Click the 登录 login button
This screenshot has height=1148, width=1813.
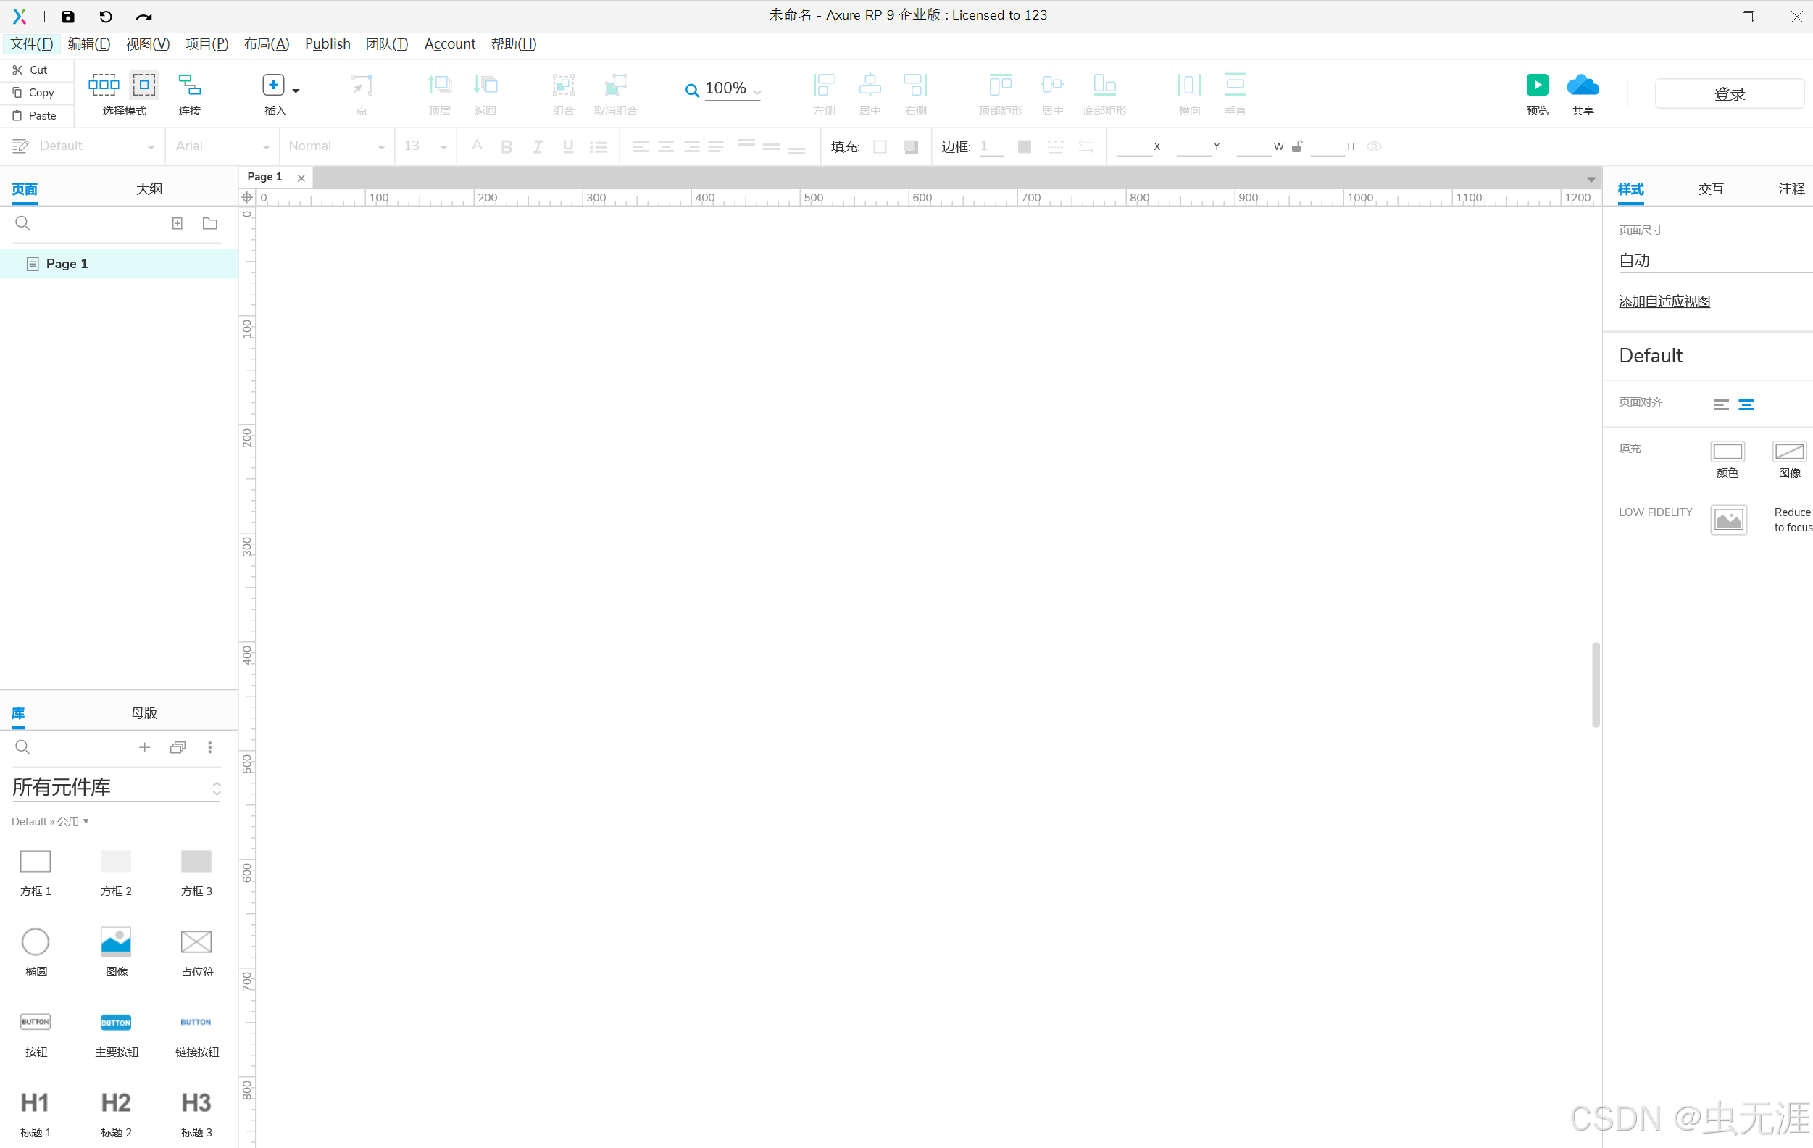click(1729, 94)
